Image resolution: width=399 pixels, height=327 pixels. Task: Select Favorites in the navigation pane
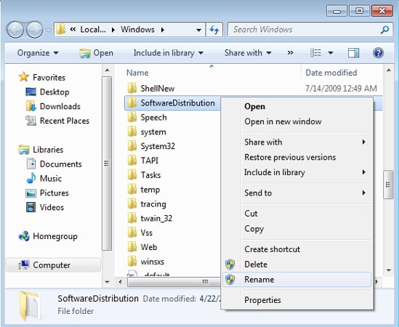pos(42,77)
